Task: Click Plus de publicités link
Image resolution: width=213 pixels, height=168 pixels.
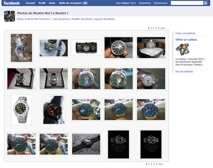Action: pyautogui.click(x=184, y=71)
